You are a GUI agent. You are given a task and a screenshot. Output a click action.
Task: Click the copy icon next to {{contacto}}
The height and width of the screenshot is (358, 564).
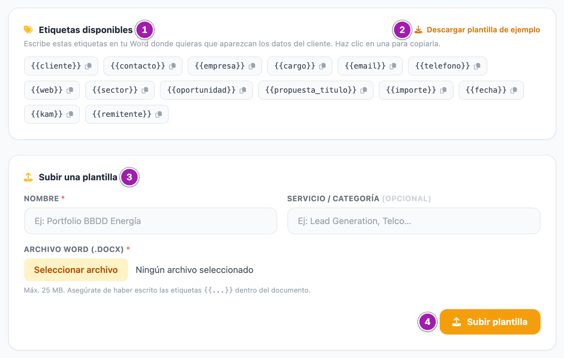click(x=173, y=66)
